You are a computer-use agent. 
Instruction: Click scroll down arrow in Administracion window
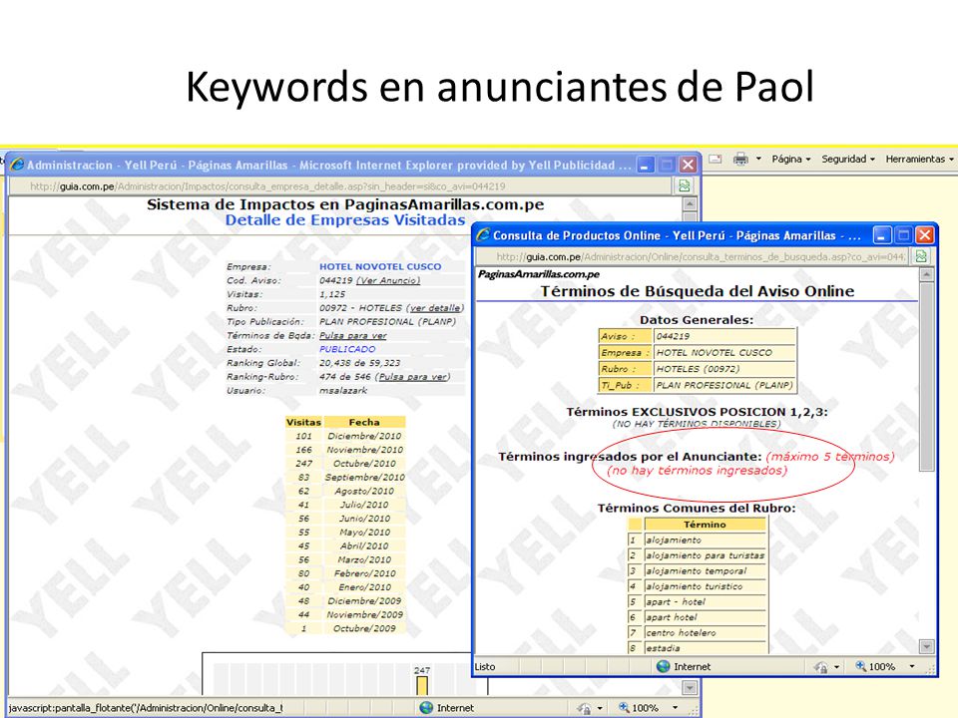pyautogui.click(x=690, y=687)
